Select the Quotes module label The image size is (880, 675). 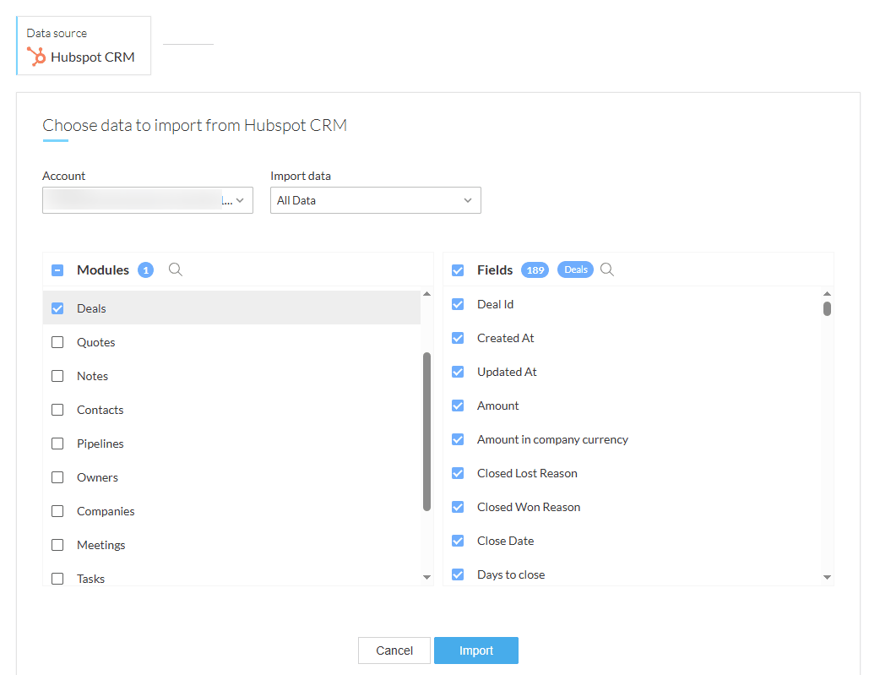[x=96, y=342]
